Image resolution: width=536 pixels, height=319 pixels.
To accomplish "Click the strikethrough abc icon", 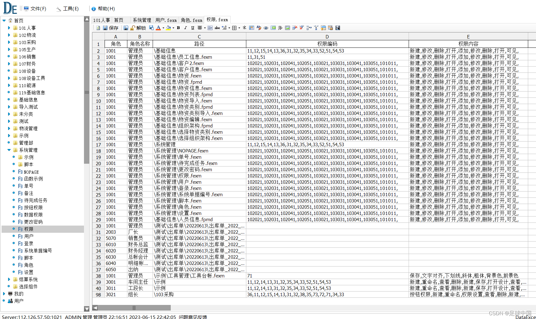I will pyautogui.click(x=217, y=28).
